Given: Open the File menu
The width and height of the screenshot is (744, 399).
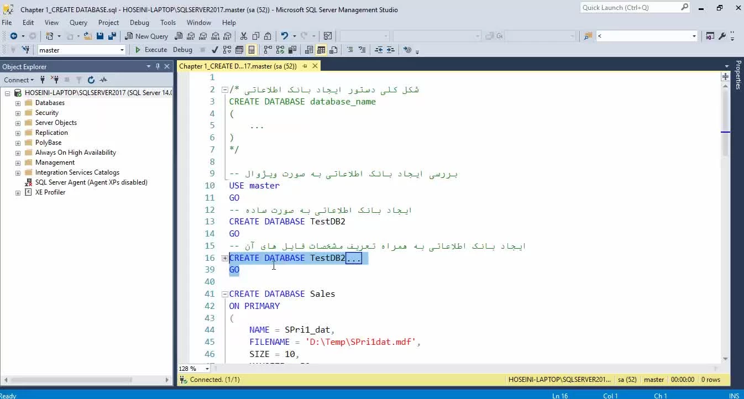Looking at the screenshot, I should click(7, 23).
